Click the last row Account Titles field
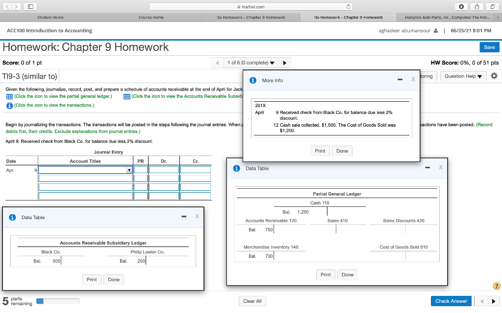502x313 pixels. [x=85, y=196]
